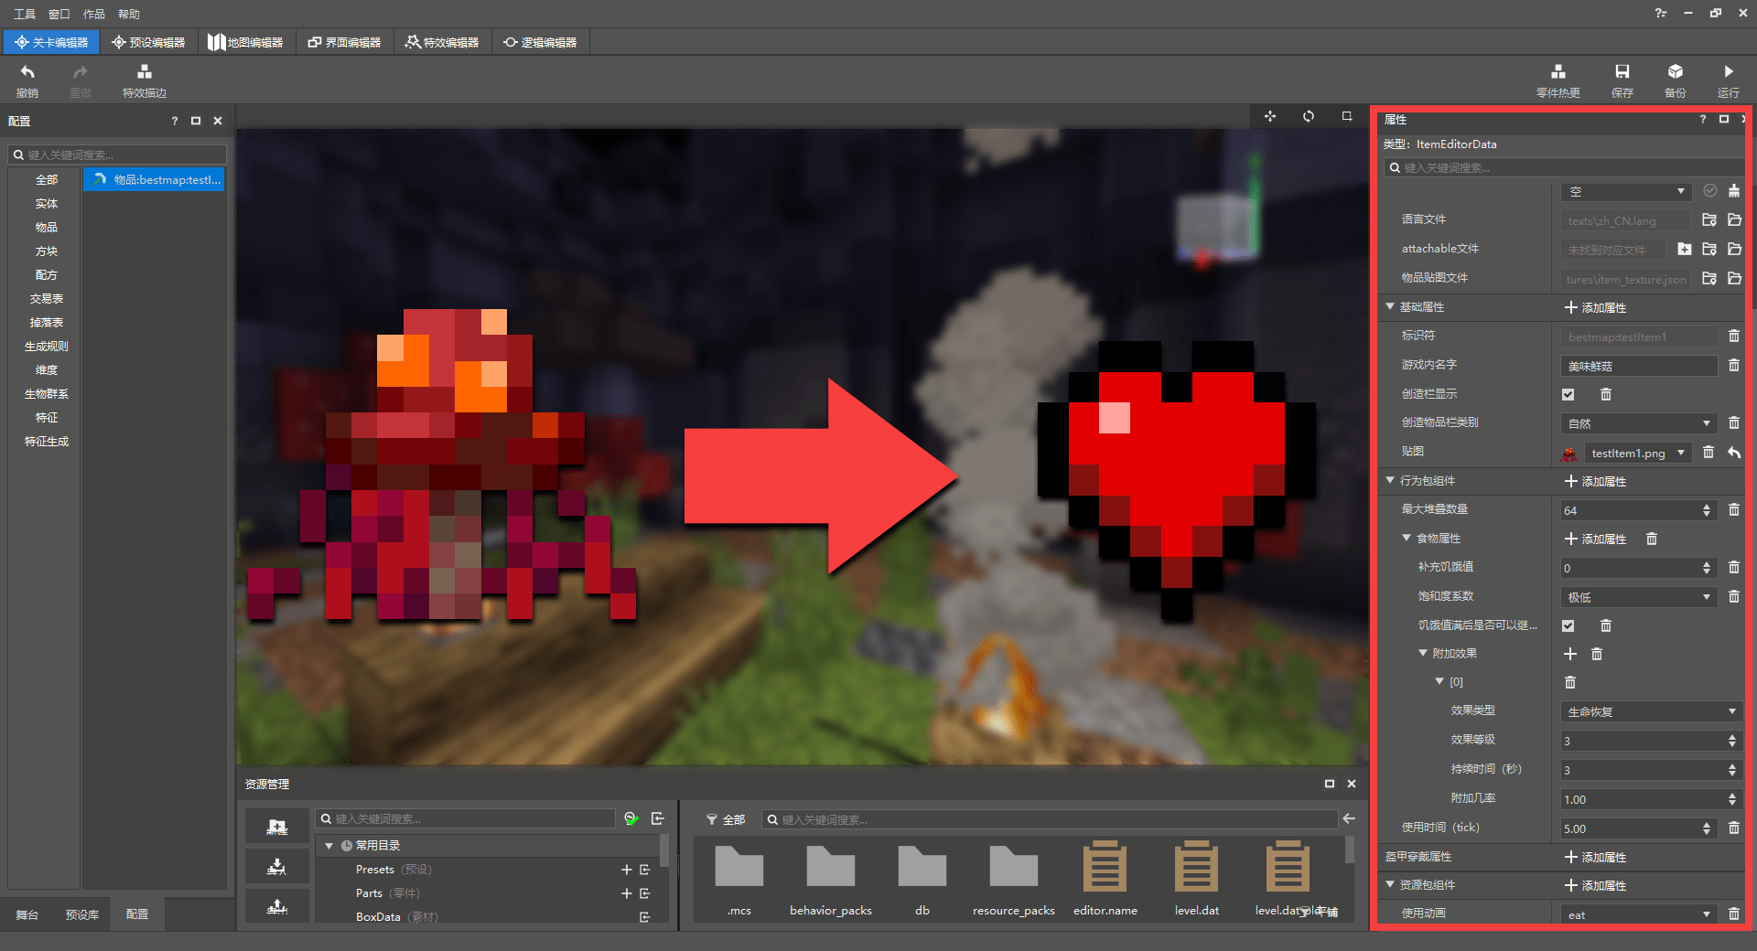Open the 效果类型 dropdown showing 生命恢复
1757x951 pixels.
pyautogui.click(x=1651, y=711)
